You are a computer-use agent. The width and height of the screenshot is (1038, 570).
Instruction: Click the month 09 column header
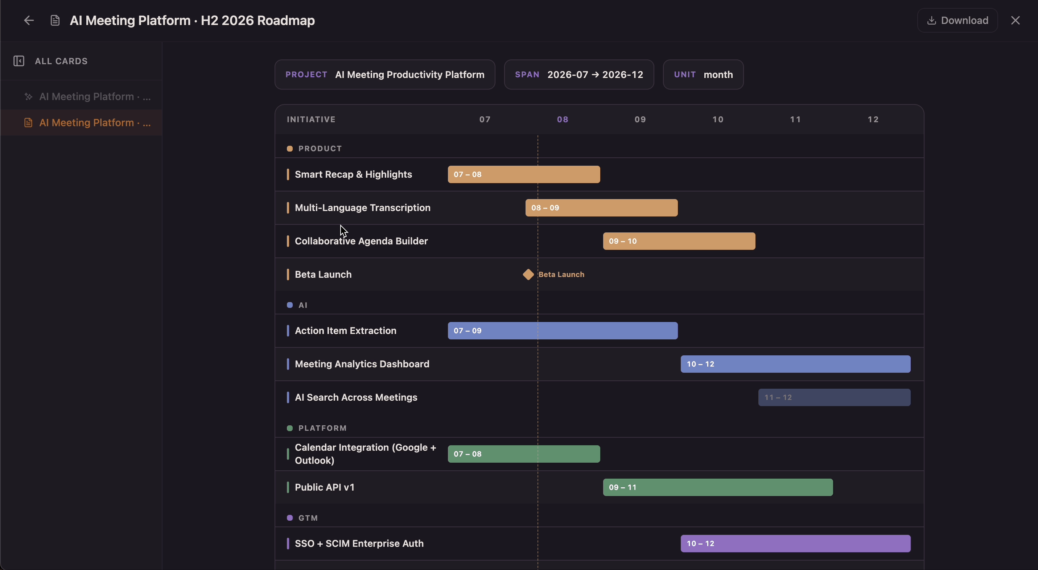click(640, 119)
